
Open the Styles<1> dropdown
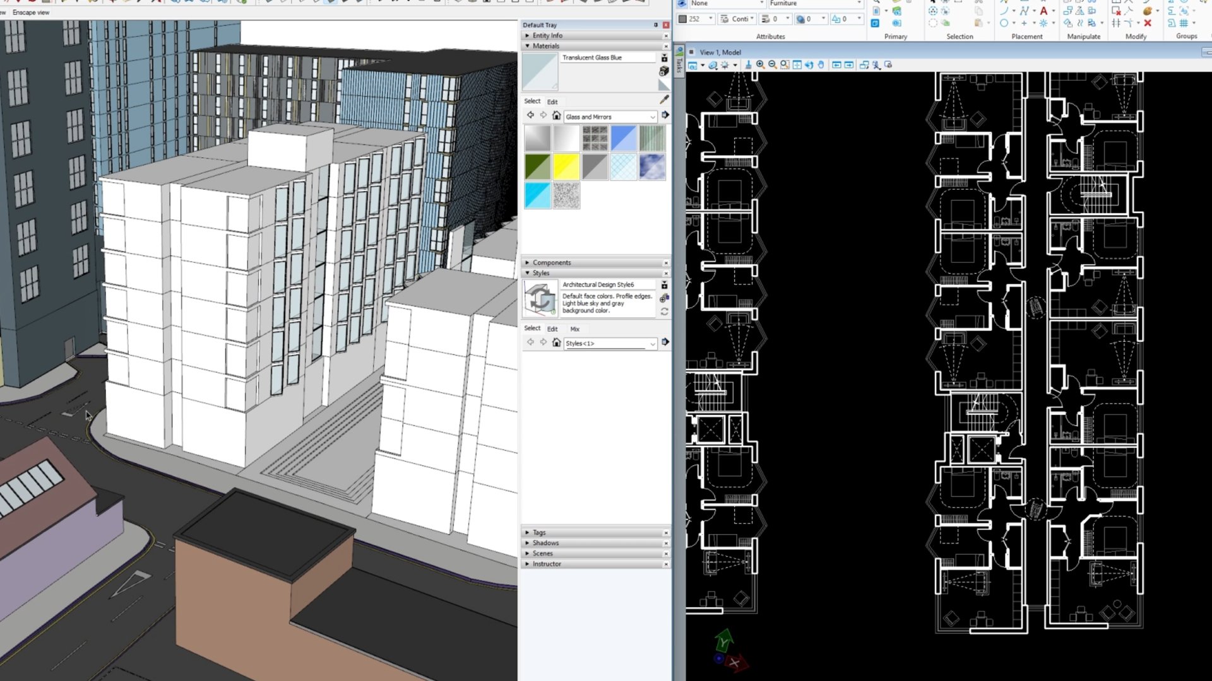(653, 344)
